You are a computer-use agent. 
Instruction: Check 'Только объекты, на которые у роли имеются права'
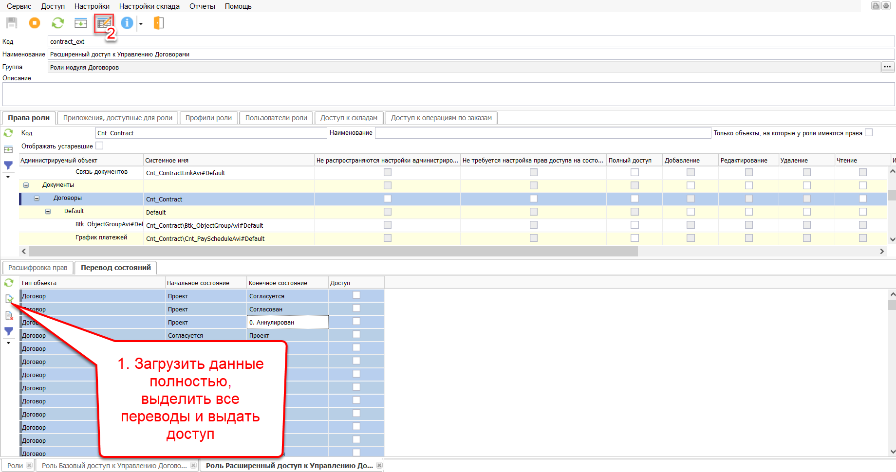tap(869, 132)
